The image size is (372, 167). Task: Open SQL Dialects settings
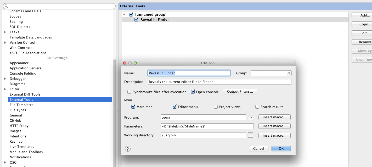click(x=20, y=27)
